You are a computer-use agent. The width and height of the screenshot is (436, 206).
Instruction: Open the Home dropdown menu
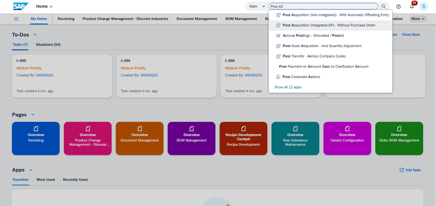44,6
